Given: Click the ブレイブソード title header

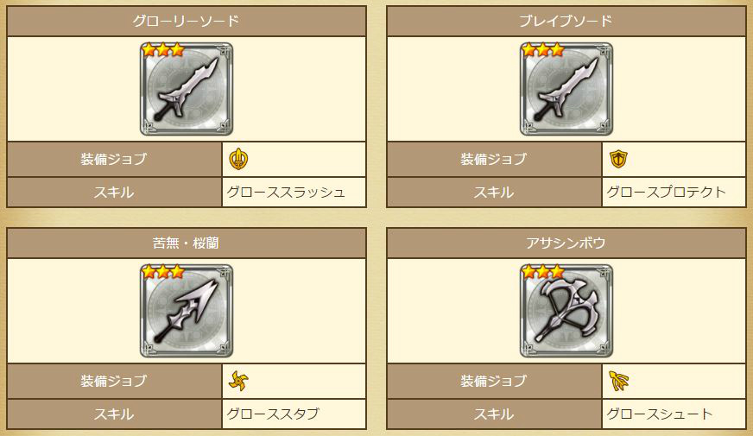Looking at the screenshot, I should (566, 21).
